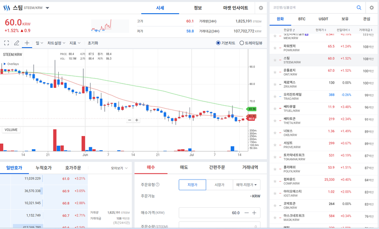
Task: Select 기본차트 radio button
Action: click(x=218, y=43)
